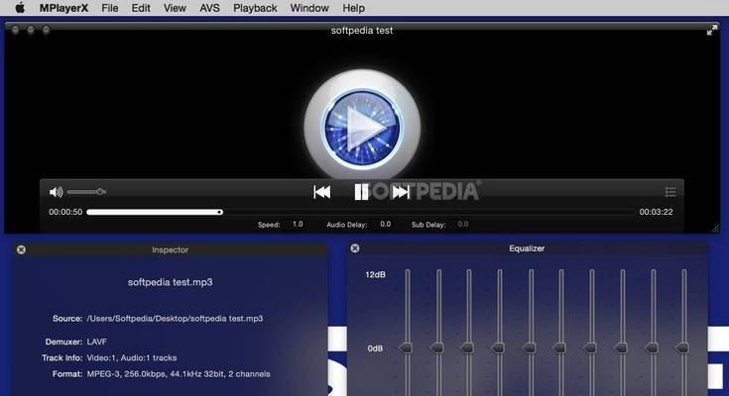Open the Window menu
The image size is (729, 396).
(x=309, y=8)
